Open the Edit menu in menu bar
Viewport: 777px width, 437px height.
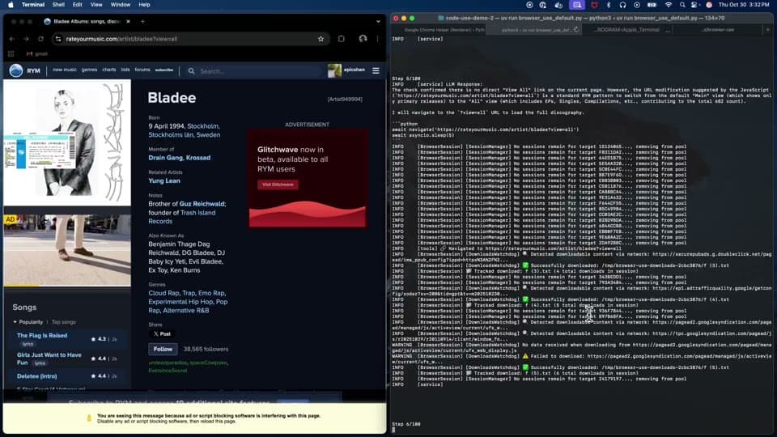[x=78, y=5]
